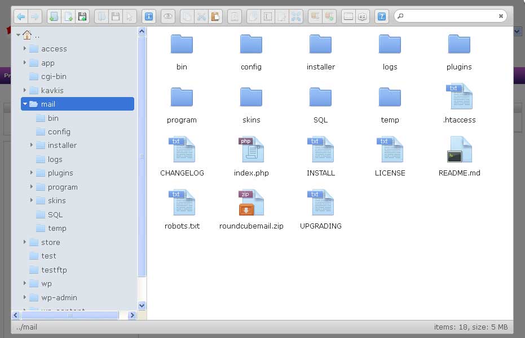The height and width of the screenshot is (338, 525).
Task: Paste files with the clipboard icon
Action: pyautogui.click(x=215, y=16)
